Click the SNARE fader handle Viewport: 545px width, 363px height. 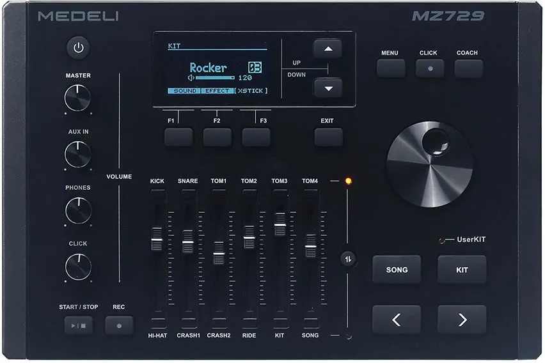pos(187,242)
